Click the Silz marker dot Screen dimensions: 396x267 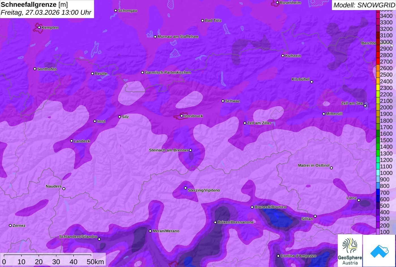119,117
